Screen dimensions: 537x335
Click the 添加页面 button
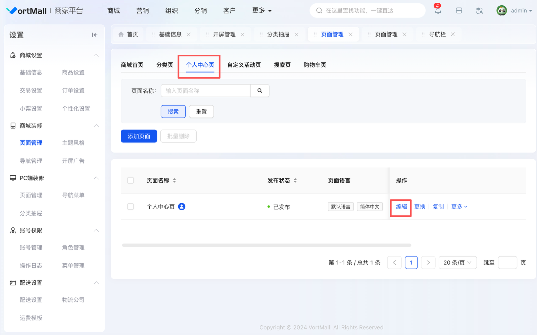click(x=139, y=136)
